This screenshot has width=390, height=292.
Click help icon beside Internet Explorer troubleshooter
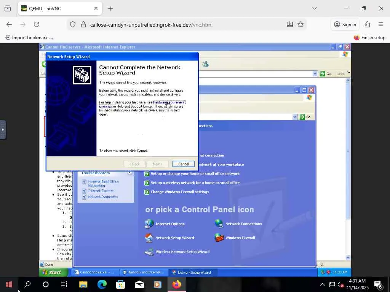coord(84,191)
